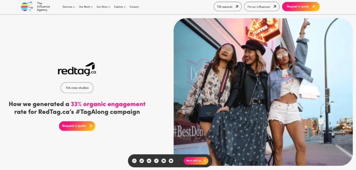The height and width of the screenshot is (170, 356).
Task: Click Request a quote in the header
Action: click(301, 7)
